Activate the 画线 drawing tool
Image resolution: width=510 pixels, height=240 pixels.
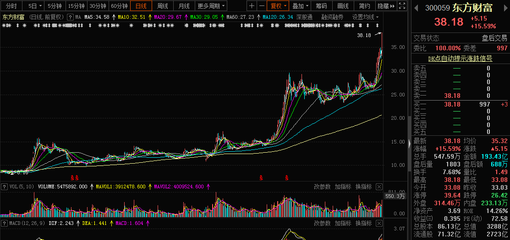pyautogui.click(x=343, y=6)
